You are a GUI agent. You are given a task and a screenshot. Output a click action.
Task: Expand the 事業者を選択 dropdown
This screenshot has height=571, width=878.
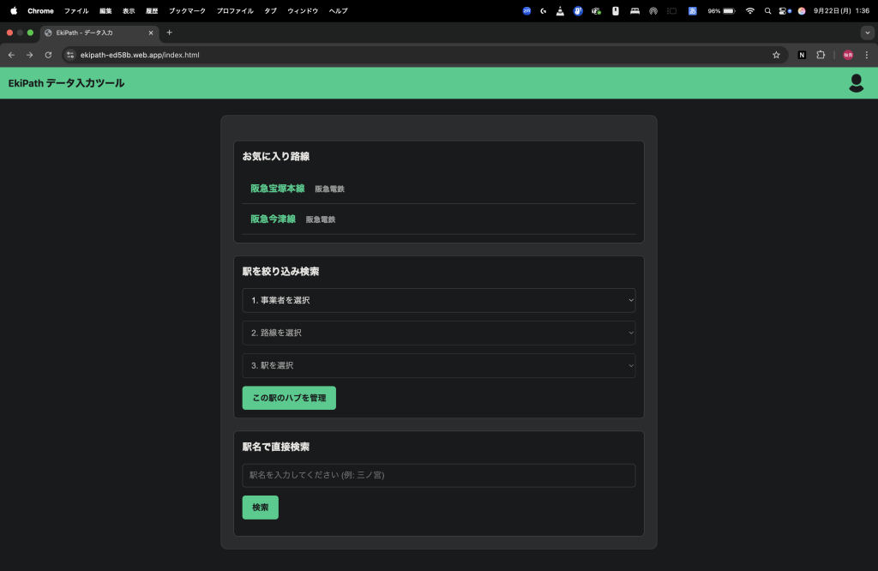(x=438, y=300)
